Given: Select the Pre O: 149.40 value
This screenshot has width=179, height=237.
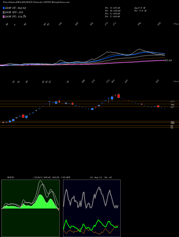Looking at the screenshot, I should 112,8.
